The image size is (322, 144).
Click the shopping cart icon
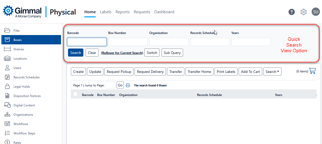[x=312, y=71]
